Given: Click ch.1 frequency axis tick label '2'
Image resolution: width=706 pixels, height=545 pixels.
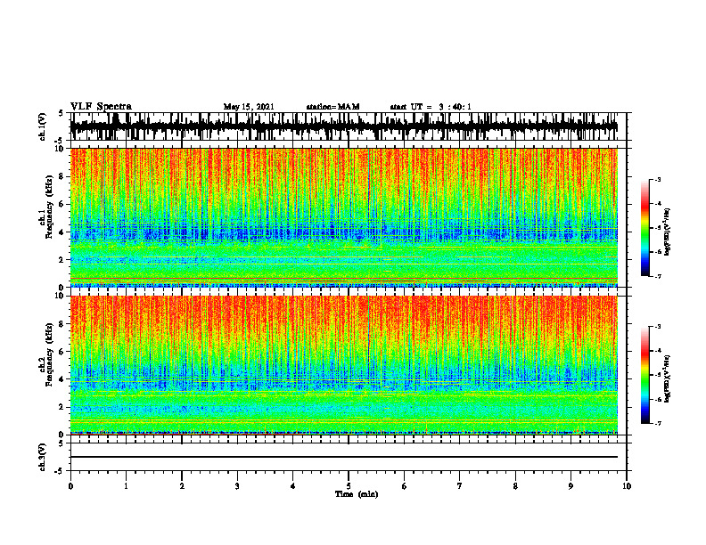Looking at the screenshot, I should pos(62,259).
